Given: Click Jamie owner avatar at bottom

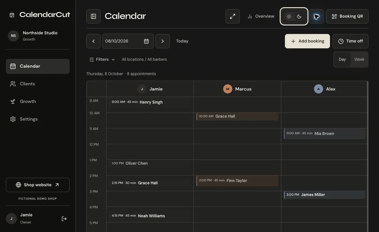Looking at the screenshot, I should tap(11, 219).
